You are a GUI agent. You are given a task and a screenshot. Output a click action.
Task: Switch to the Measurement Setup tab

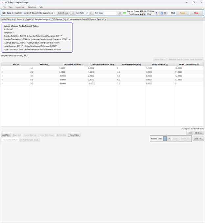pyautogui.click(x=78, y=19)
